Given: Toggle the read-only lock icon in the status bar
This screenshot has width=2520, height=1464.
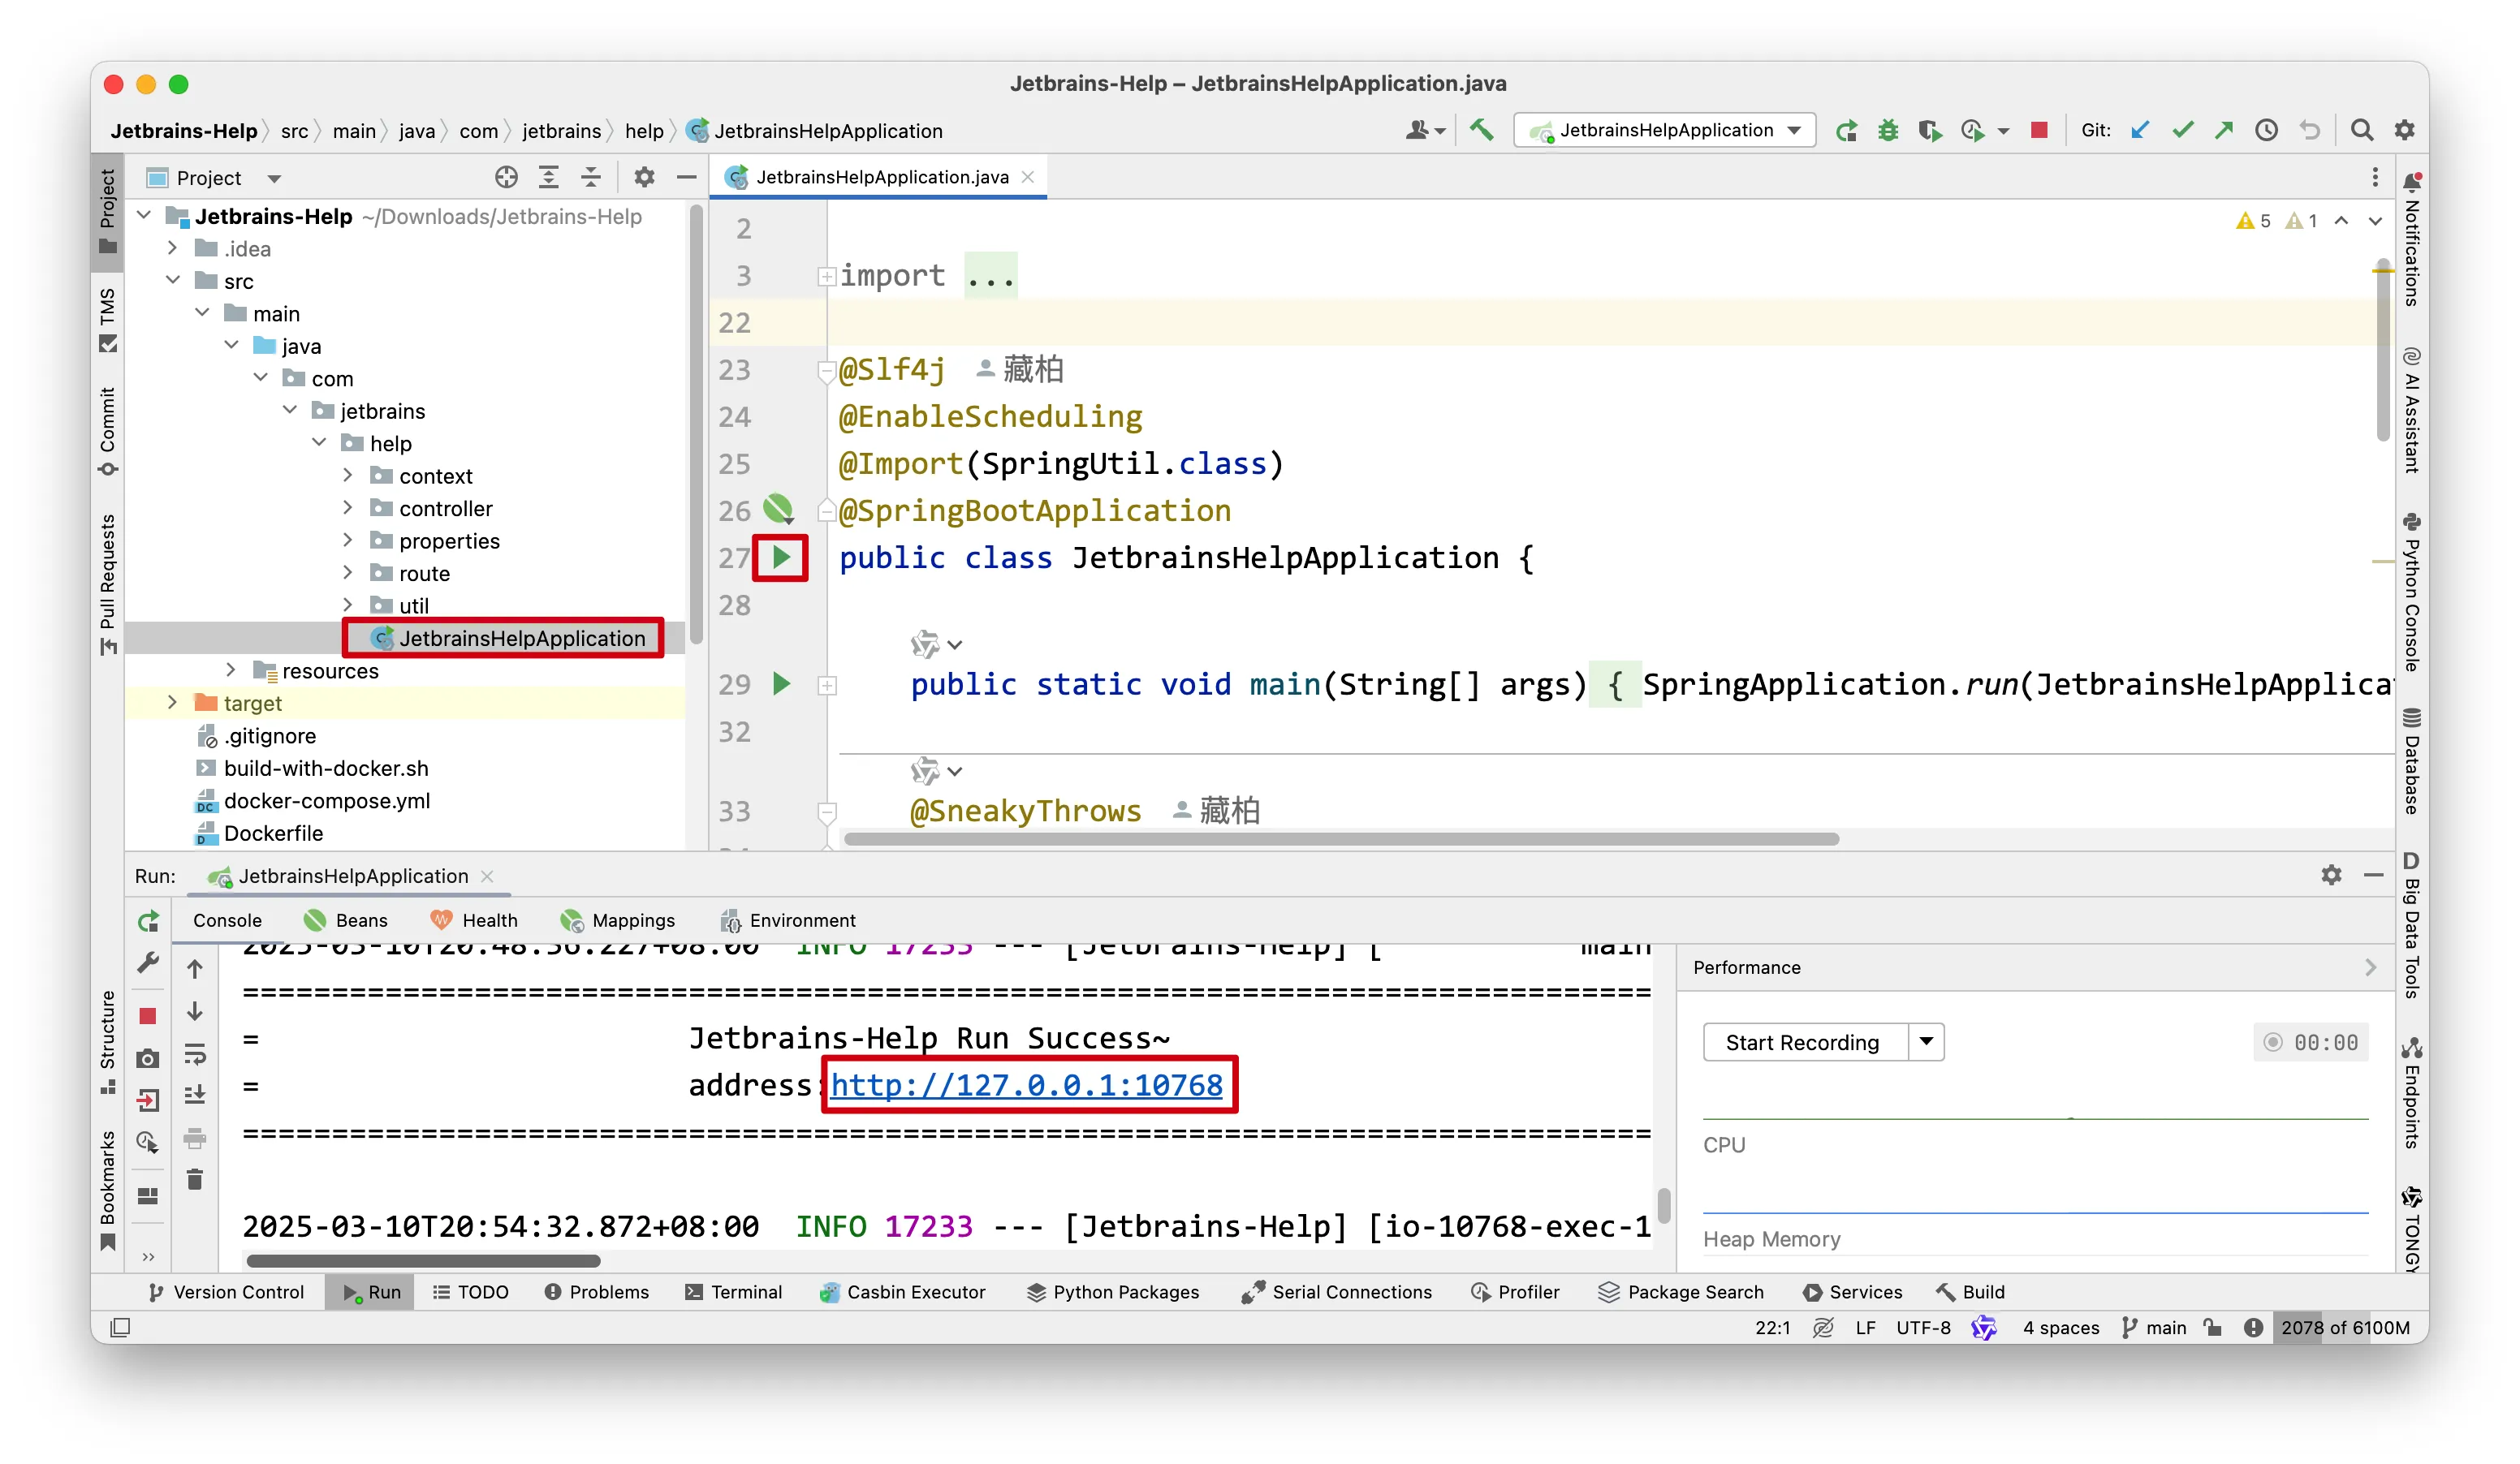Looking at the screenshot, I should click(x=2213, y=1327).
